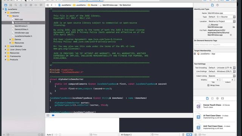This screenshot has height=136, width=242.
Task: Open the Breakpoint navigator icon
Action: [x=36, y=5]
